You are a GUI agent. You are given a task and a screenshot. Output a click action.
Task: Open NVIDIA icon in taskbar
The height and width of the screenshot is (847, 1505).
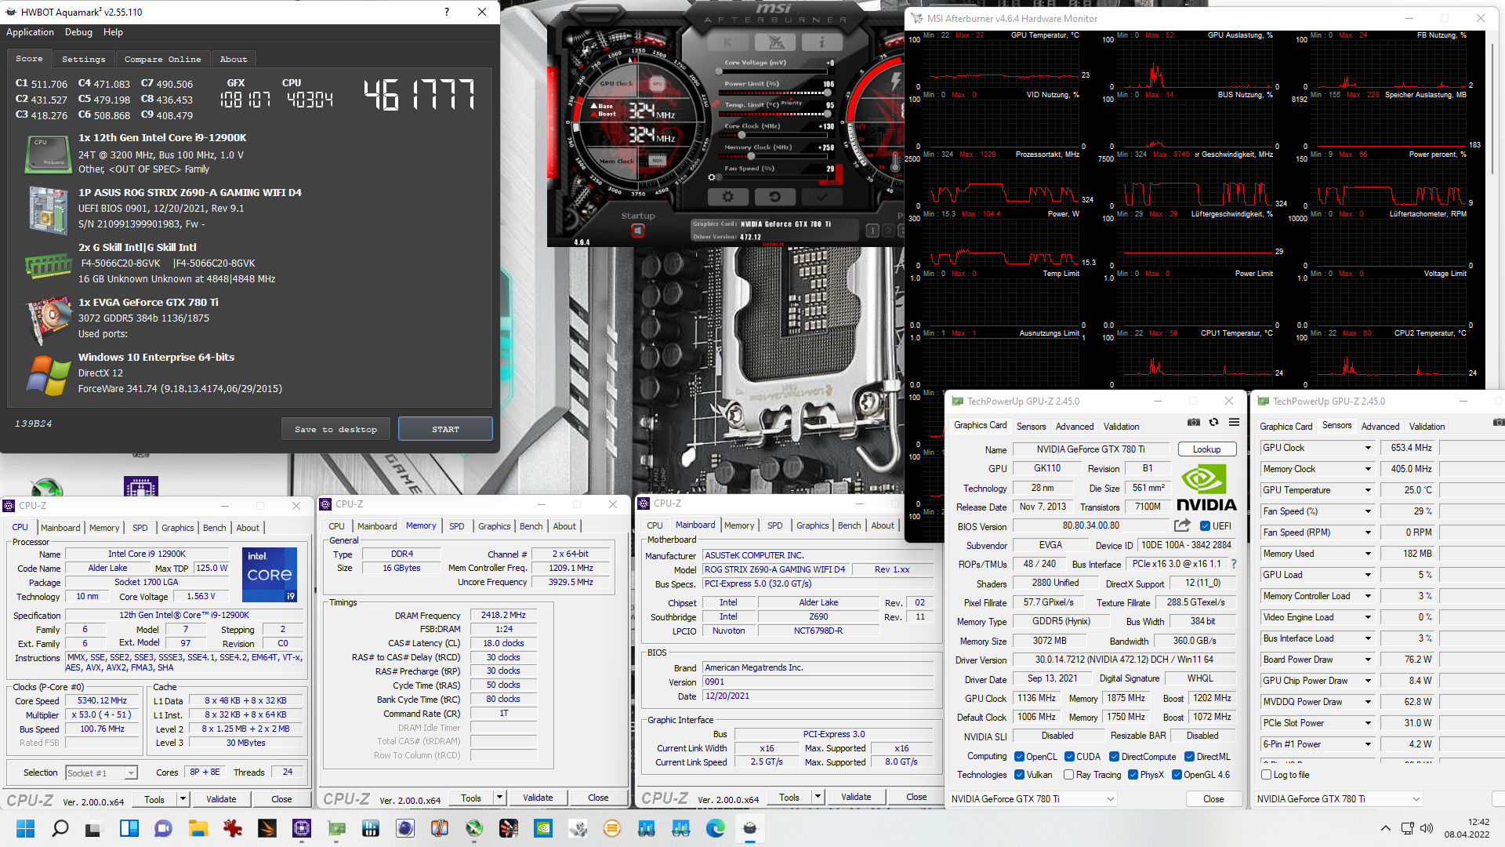click(542, 828)
